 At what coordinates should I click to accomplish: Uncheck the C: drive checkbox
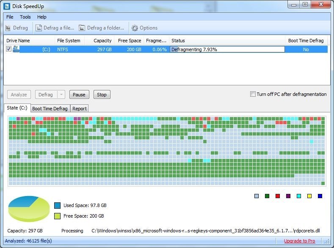[x=8, y=49]
